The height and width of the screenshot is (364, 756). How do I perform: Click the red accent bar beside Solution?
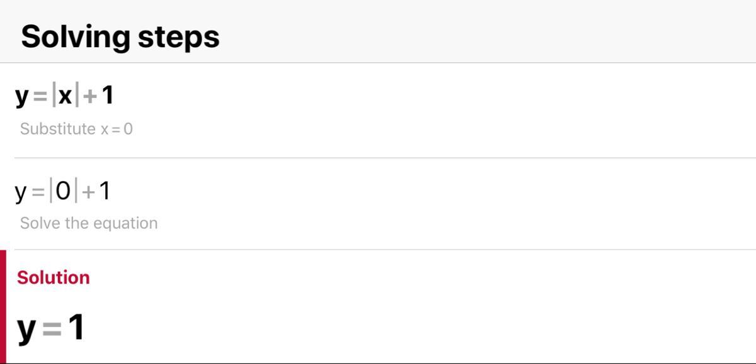click(x=3, y=306)
